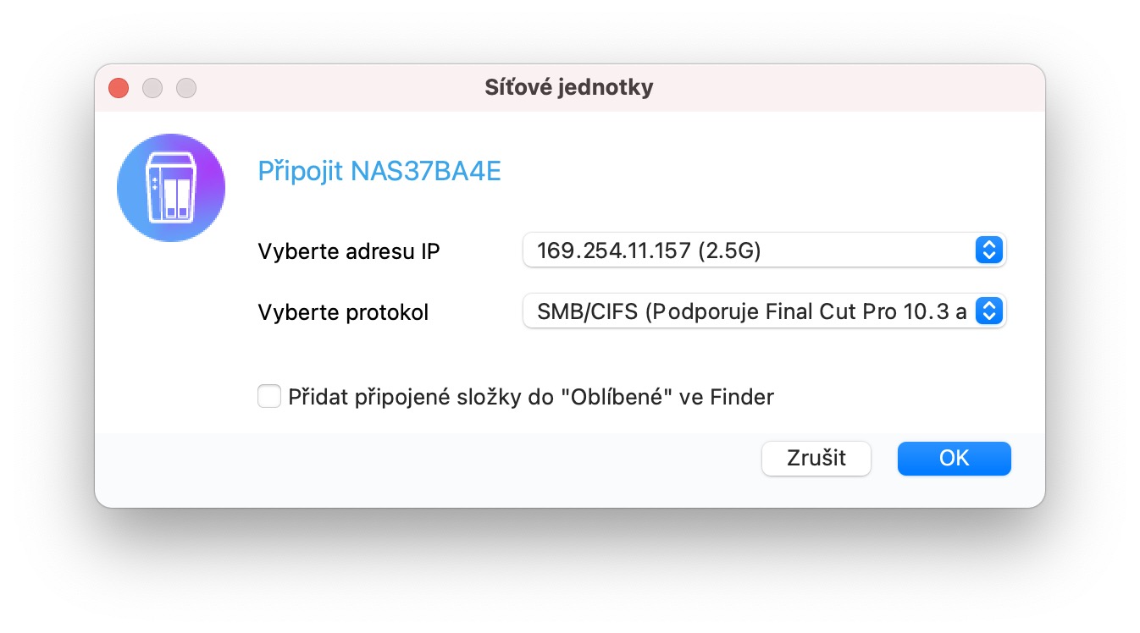Open the IP address dropdown arrows
Screen dimensions: 1140x633
click(989, 250)
